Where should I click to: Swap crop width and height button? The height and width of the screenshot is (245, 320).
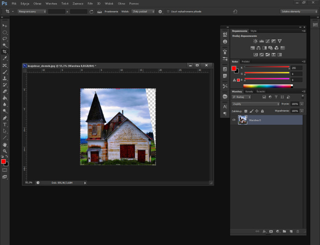(x=91, y=11)
